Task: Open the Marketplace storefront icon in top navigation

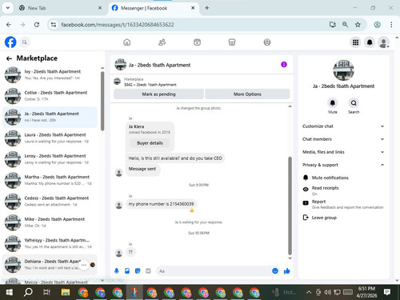Action: tap(232, 42)
